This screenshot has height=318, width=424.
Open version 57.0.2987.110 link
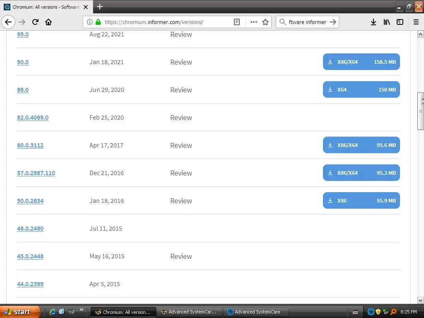(36, 173)
